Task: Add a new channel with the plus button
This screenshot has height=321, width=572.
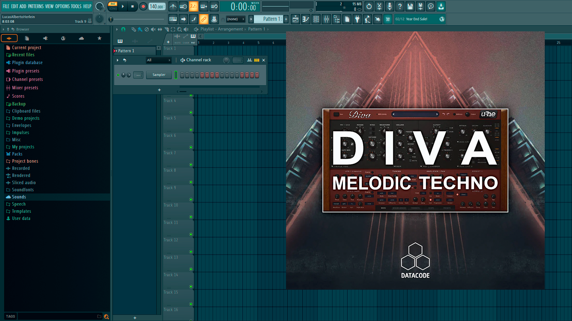Action: coord(159,90)
